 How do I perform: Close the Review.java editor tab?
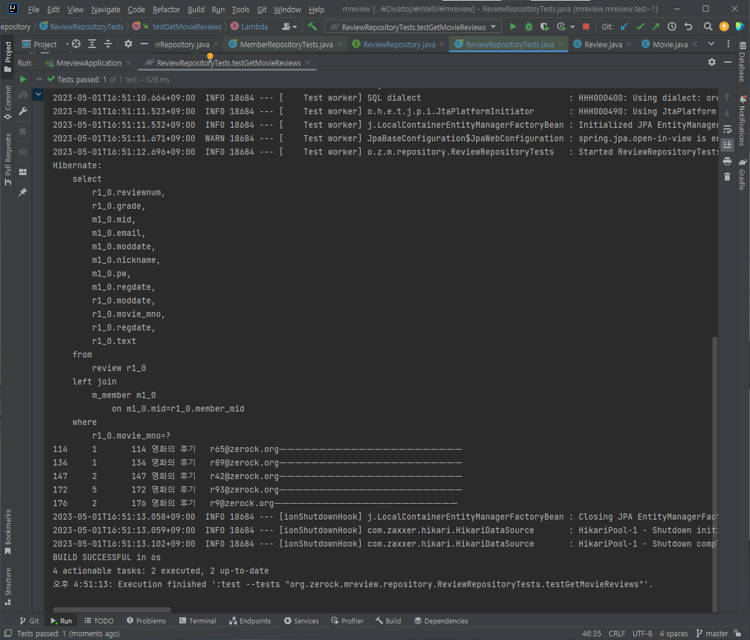(x=629, y=44)
